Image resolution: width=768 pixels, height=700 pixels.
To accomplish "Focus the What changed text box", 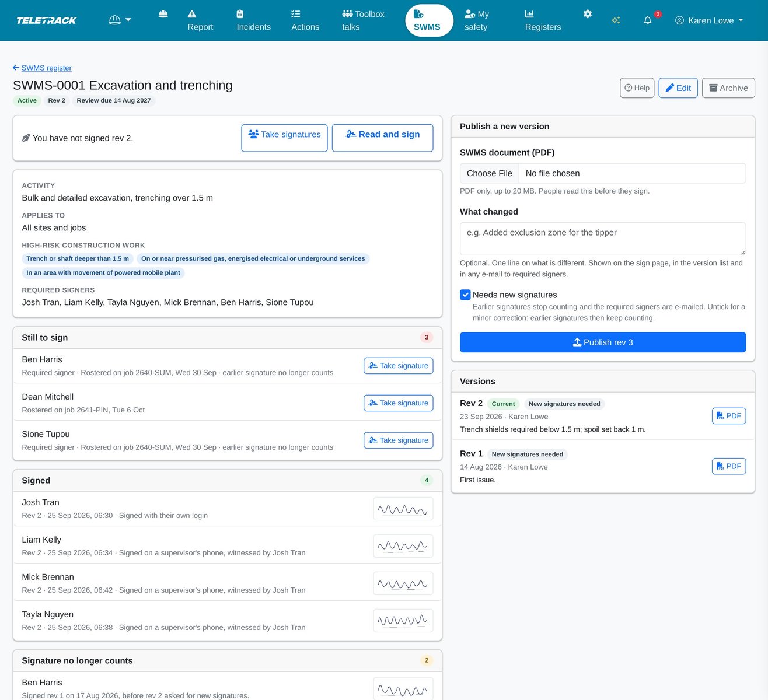I will click(x=603, y=239).
